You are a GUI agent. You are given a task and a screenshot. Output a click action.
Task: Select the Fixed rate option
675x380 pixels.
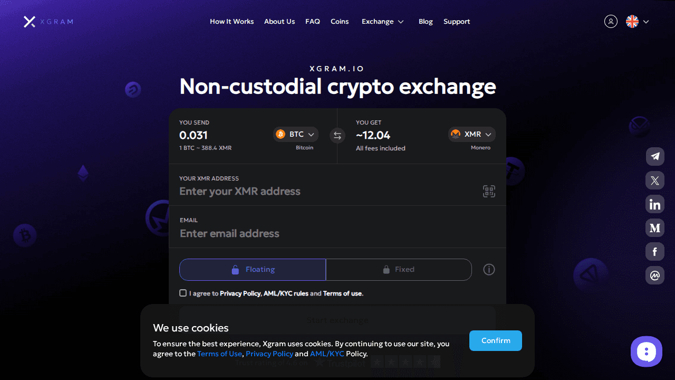coord(399,270)
